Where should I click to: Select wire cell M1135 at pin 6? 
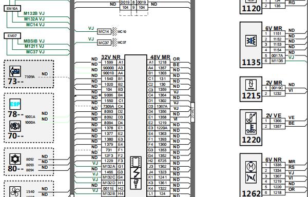(277, 61)
